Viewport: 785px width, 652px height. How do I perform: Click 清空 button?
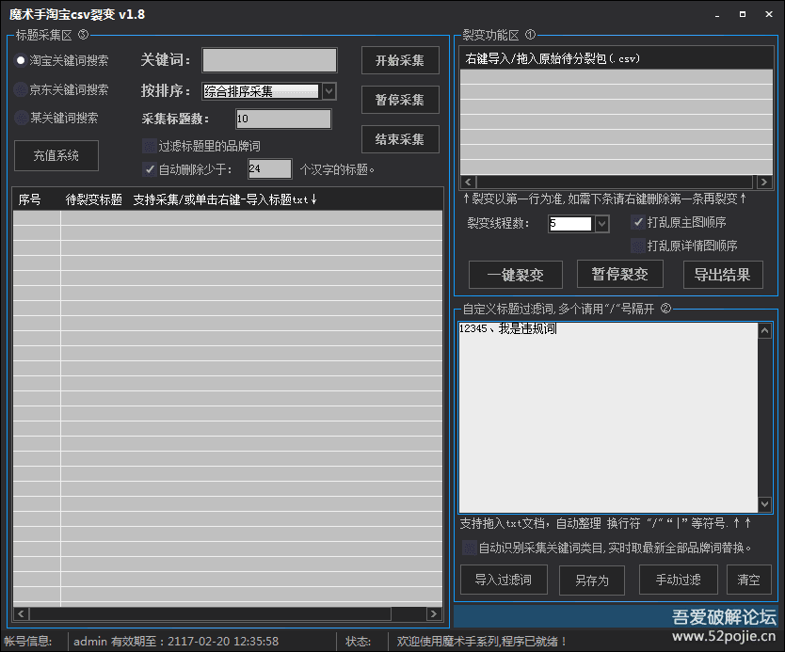tap(749, 580)
